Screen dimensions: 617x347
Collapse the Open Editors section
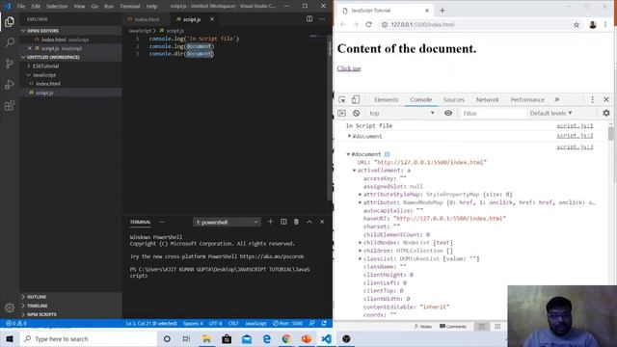70,31
